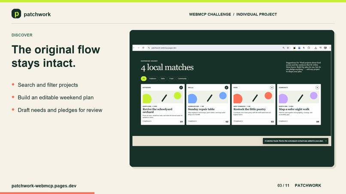
Task: Select the 'Skills' filter chip
Action: click(163, 79)
